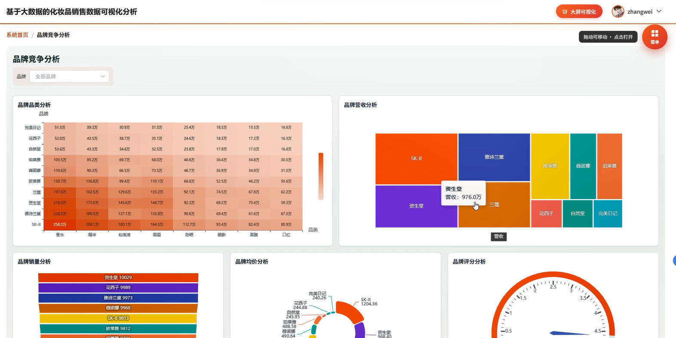
Task: Click the 资生堂 面霜 cell 148.7万
Action: coord(157,203)
